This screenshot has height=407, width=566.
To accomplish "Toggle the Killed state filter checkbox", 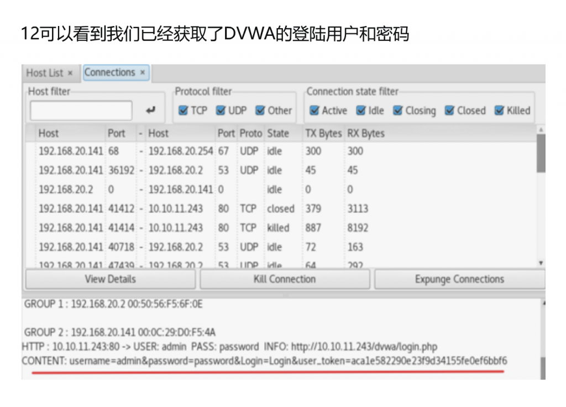I will [499, 111].
